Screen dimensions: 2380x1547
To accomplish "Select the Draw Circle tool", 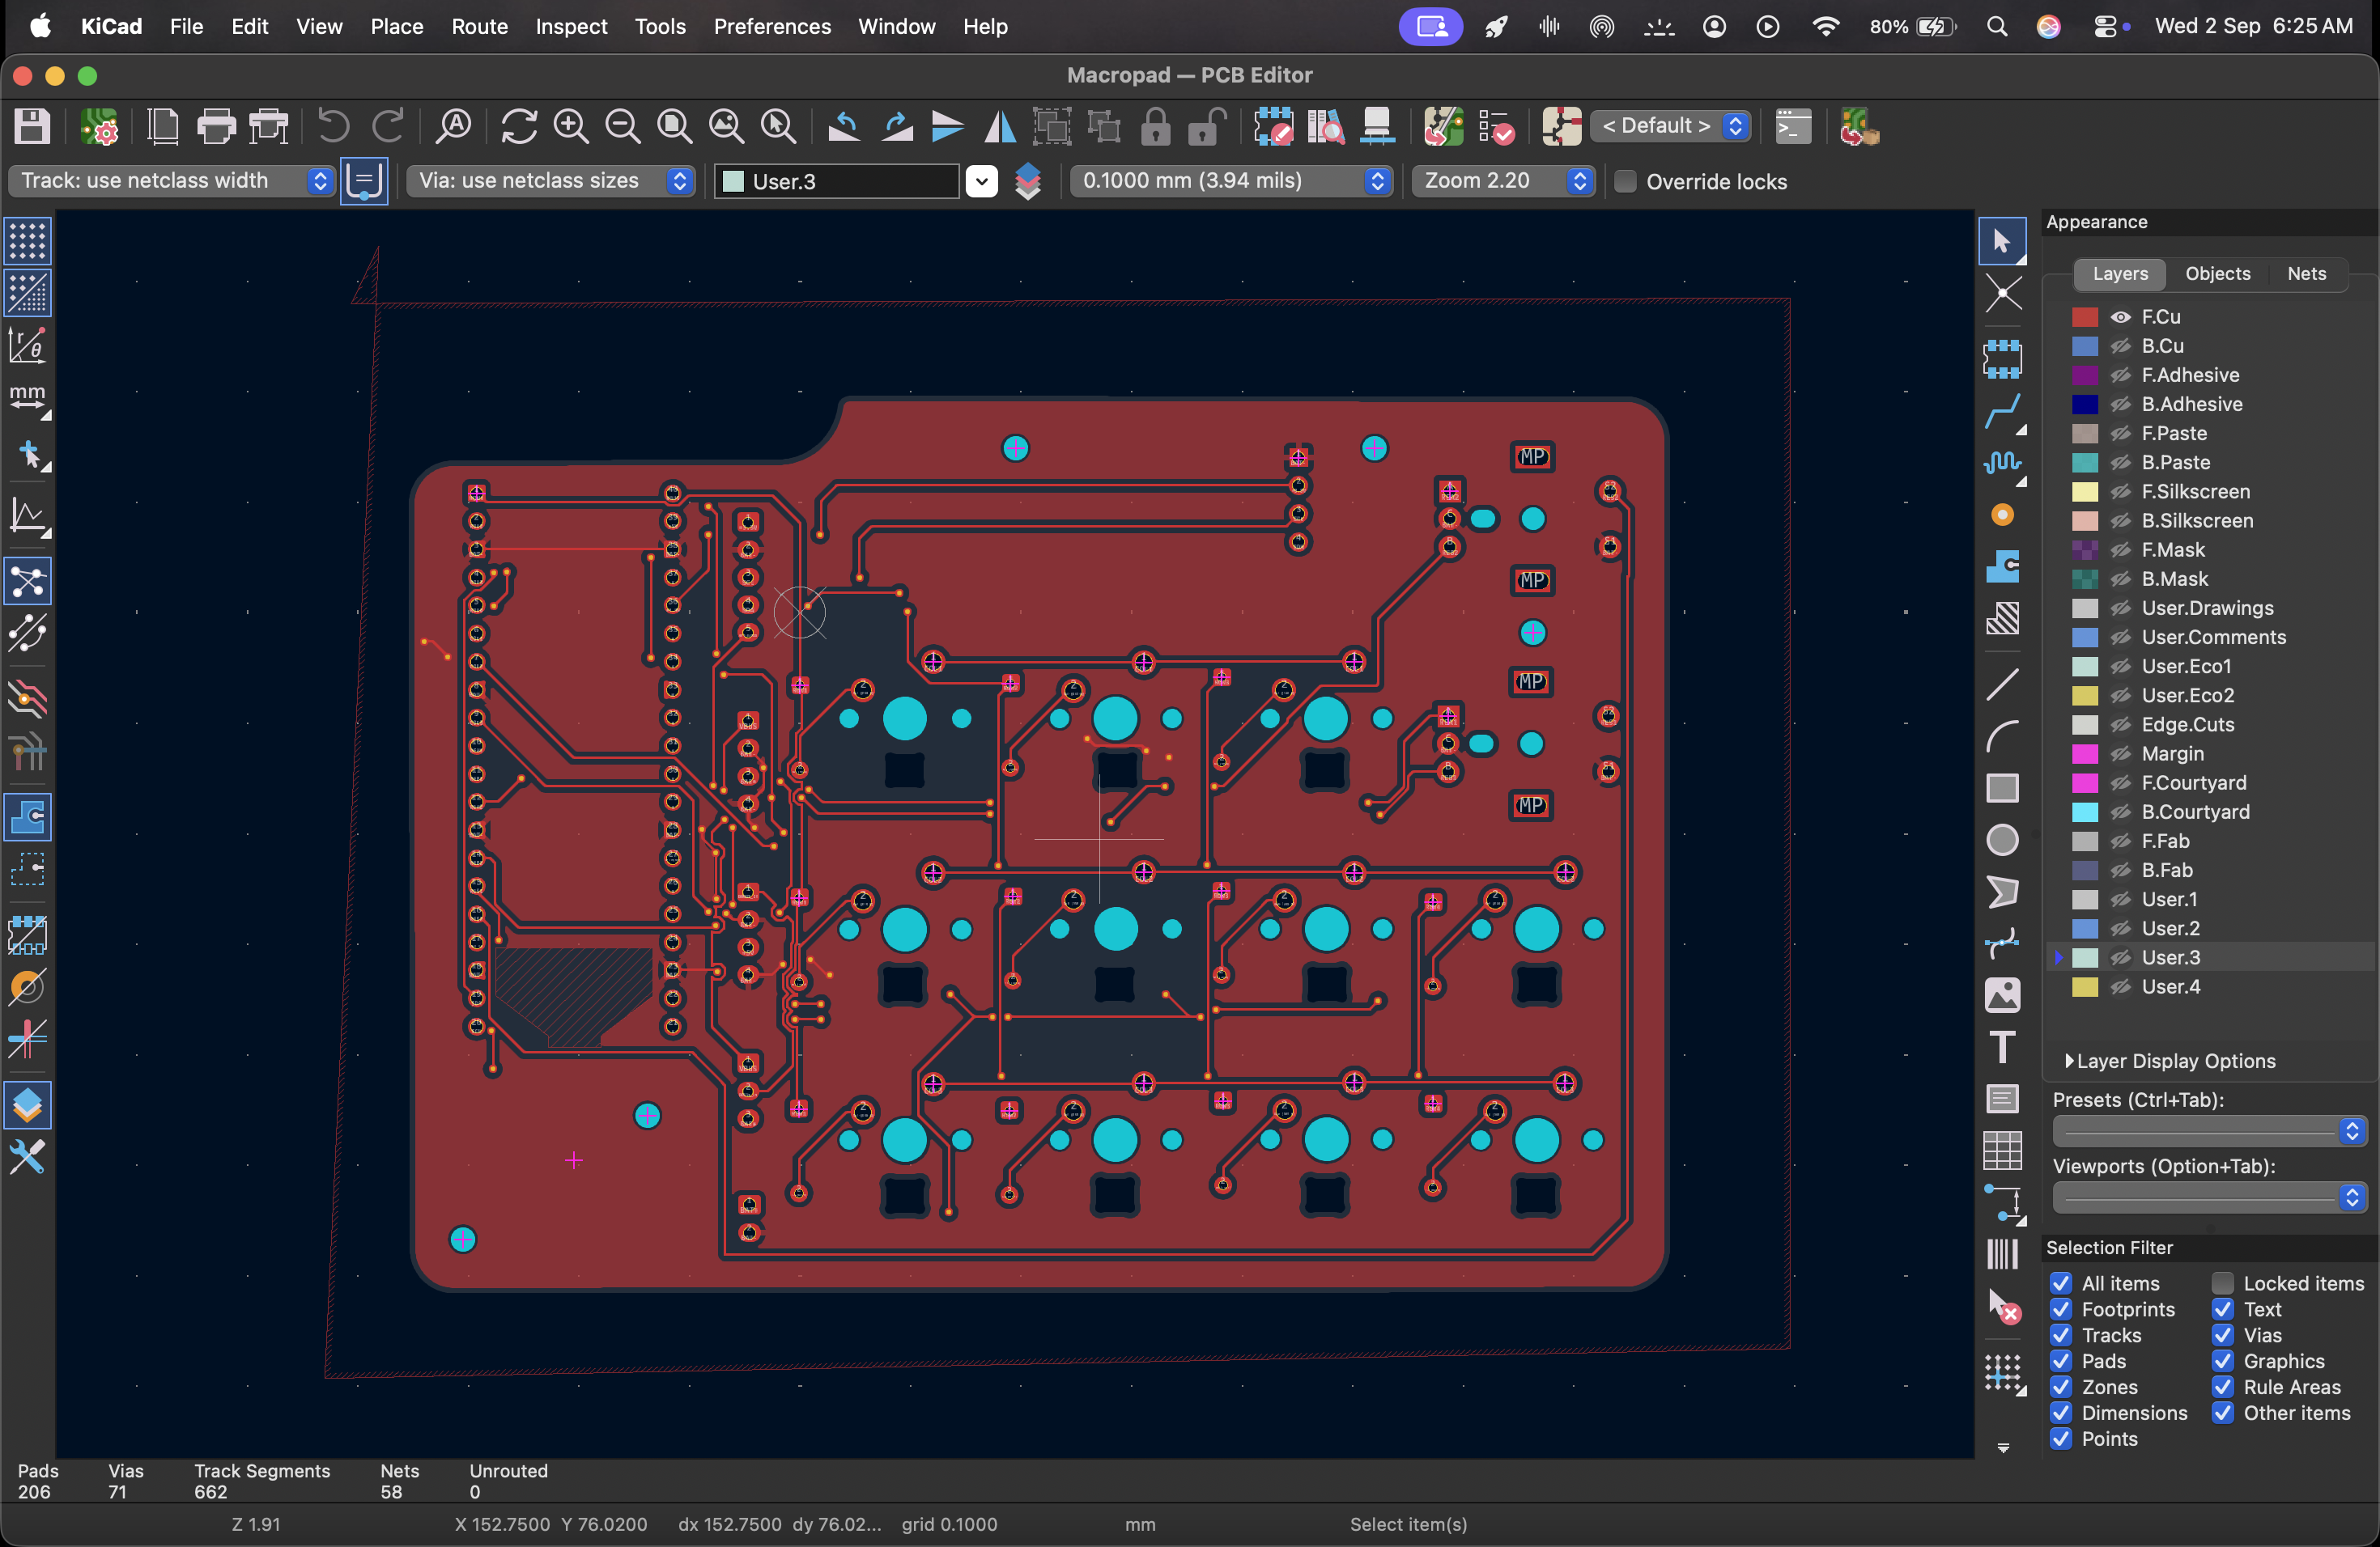I will [2002, 841].
